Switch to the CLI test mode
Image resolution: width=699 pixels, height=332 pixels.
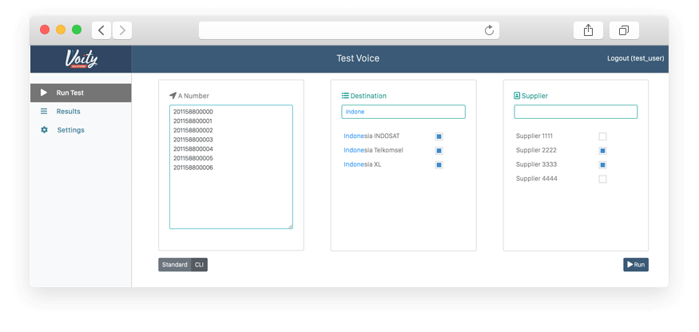(x=199, y=265)
